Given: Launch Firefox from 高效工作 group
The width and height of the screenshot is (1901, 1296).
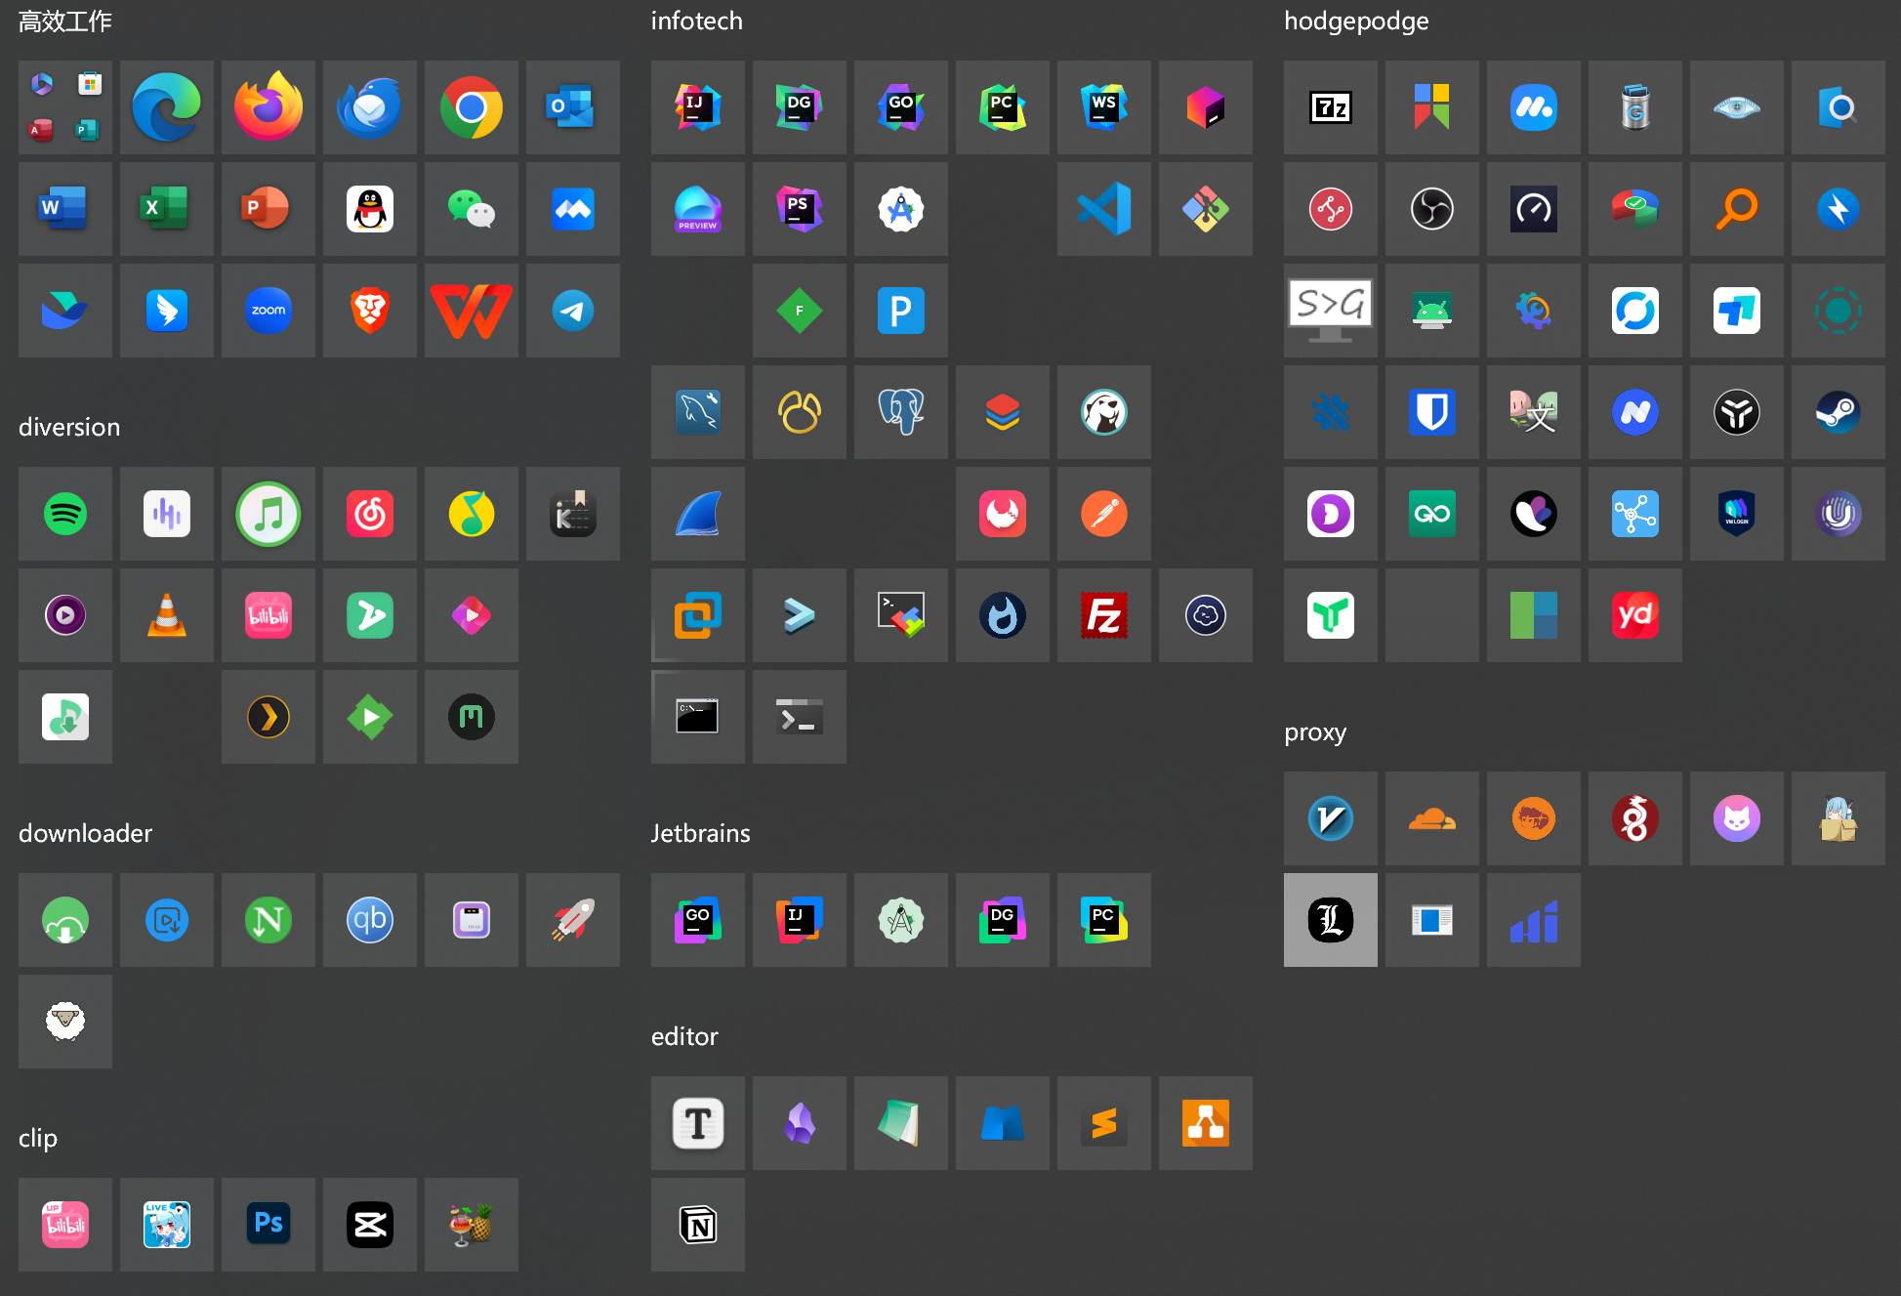Looking at the screenshot, I should 269,107.
